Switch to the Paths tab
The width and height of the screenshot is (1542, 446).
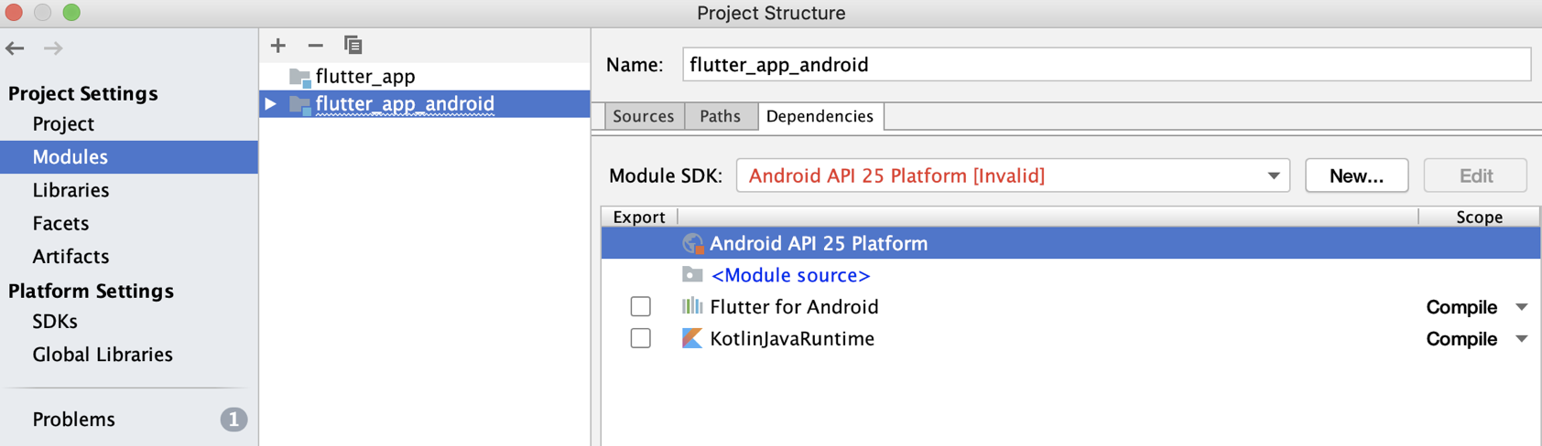[720, 116]
